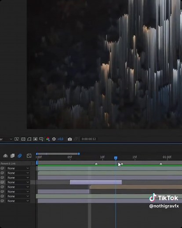Image resolution: width=182 pixels, height=228 pixels.
Task: Take a snapshot with camera icon
Action: (70, 139)
